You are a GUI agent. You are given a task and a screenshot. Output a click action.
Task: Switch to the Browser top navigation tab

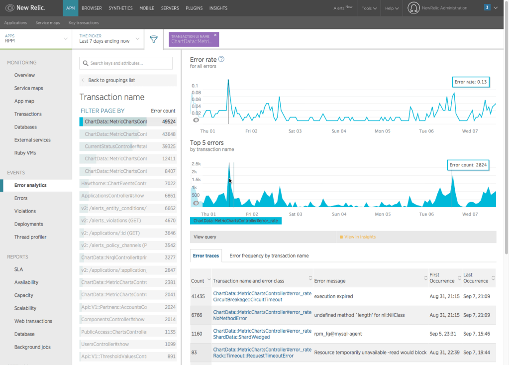pyautogui.click(x=92, y=8)
